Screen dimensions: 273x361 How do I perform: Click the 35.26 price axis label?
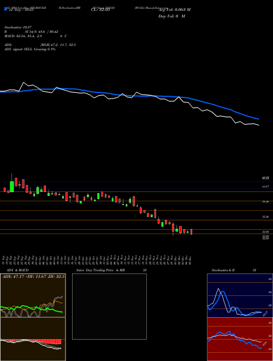point(265,217)
